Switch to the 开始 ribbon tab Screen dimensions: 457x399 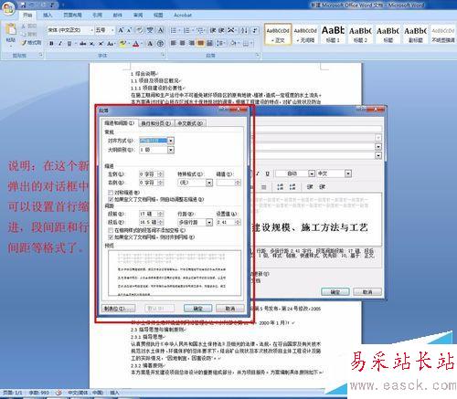[x=27, y=15]
